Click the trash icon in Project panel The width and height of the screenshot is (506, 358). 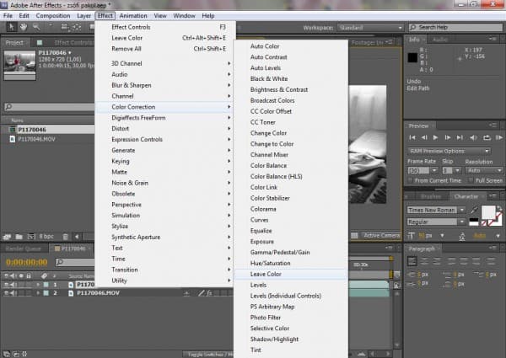(x=63, y=237)
